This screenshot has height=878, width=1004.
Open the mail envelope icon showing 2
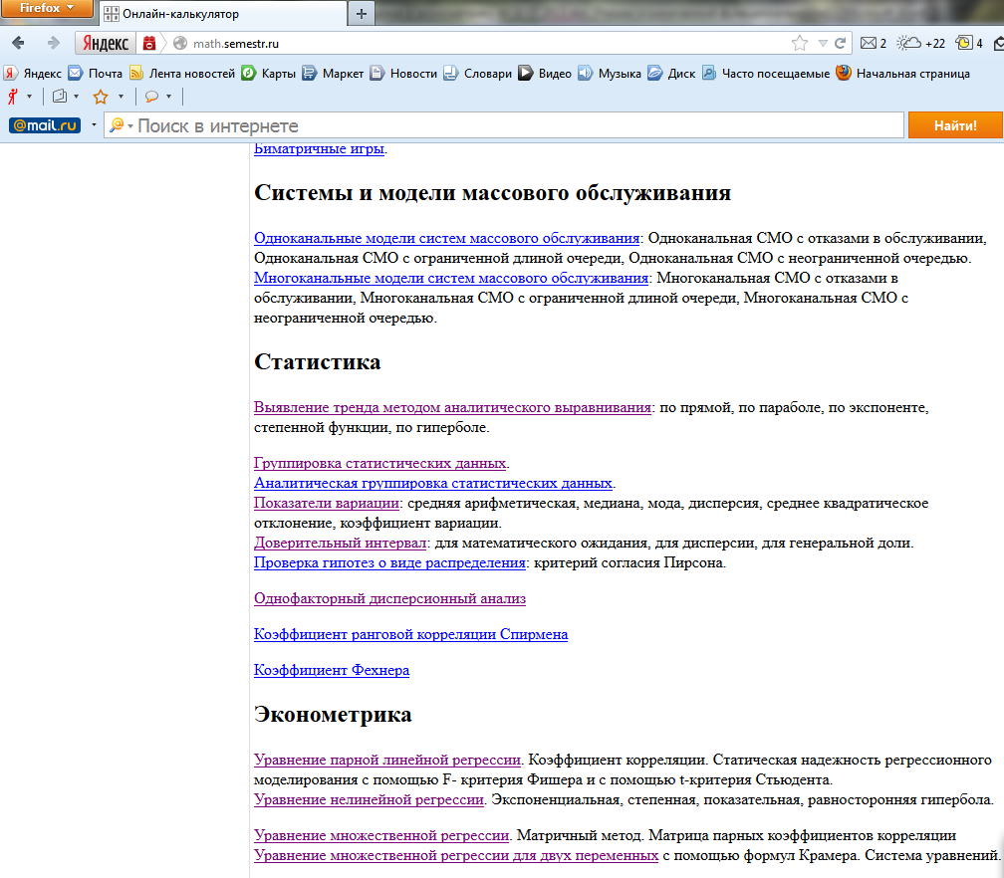click(874, 44)
